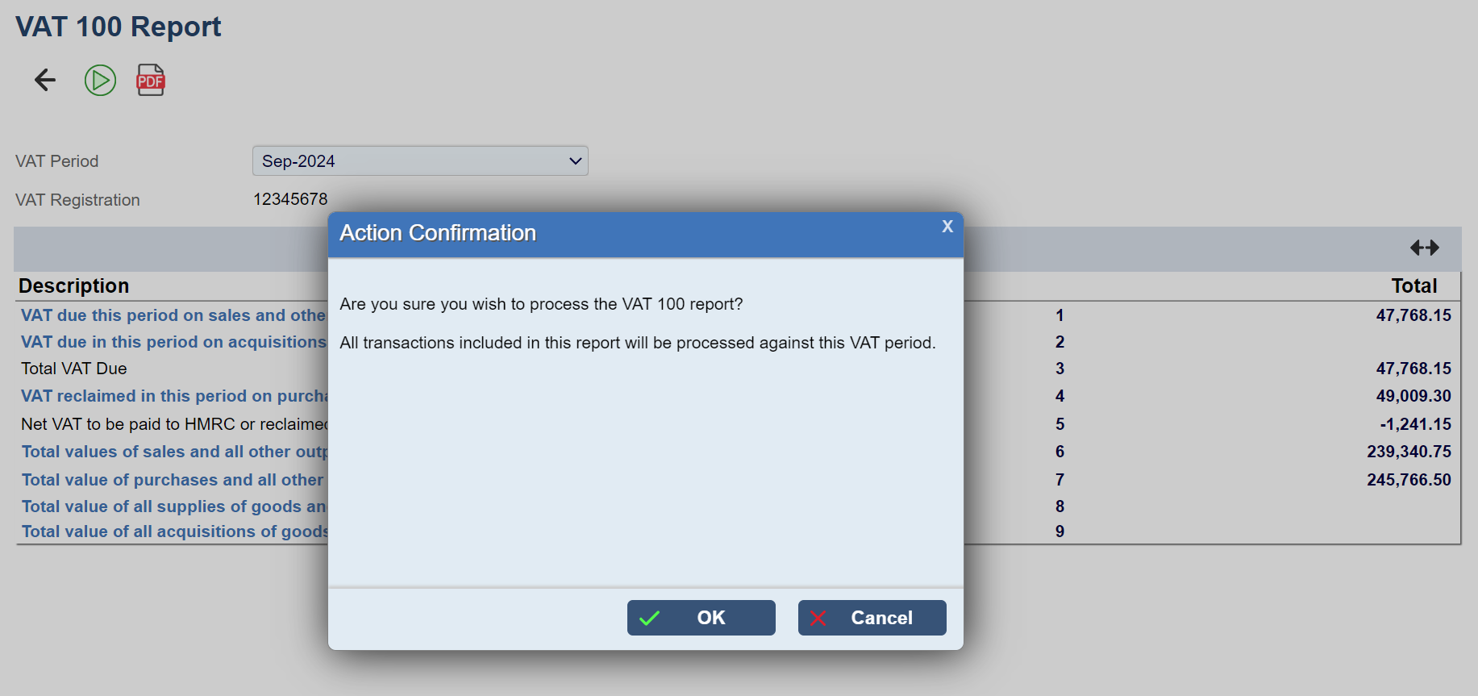This screenshot has height=696, width=1478.
Task: Click the Total column header
Action: point(1413,286)
